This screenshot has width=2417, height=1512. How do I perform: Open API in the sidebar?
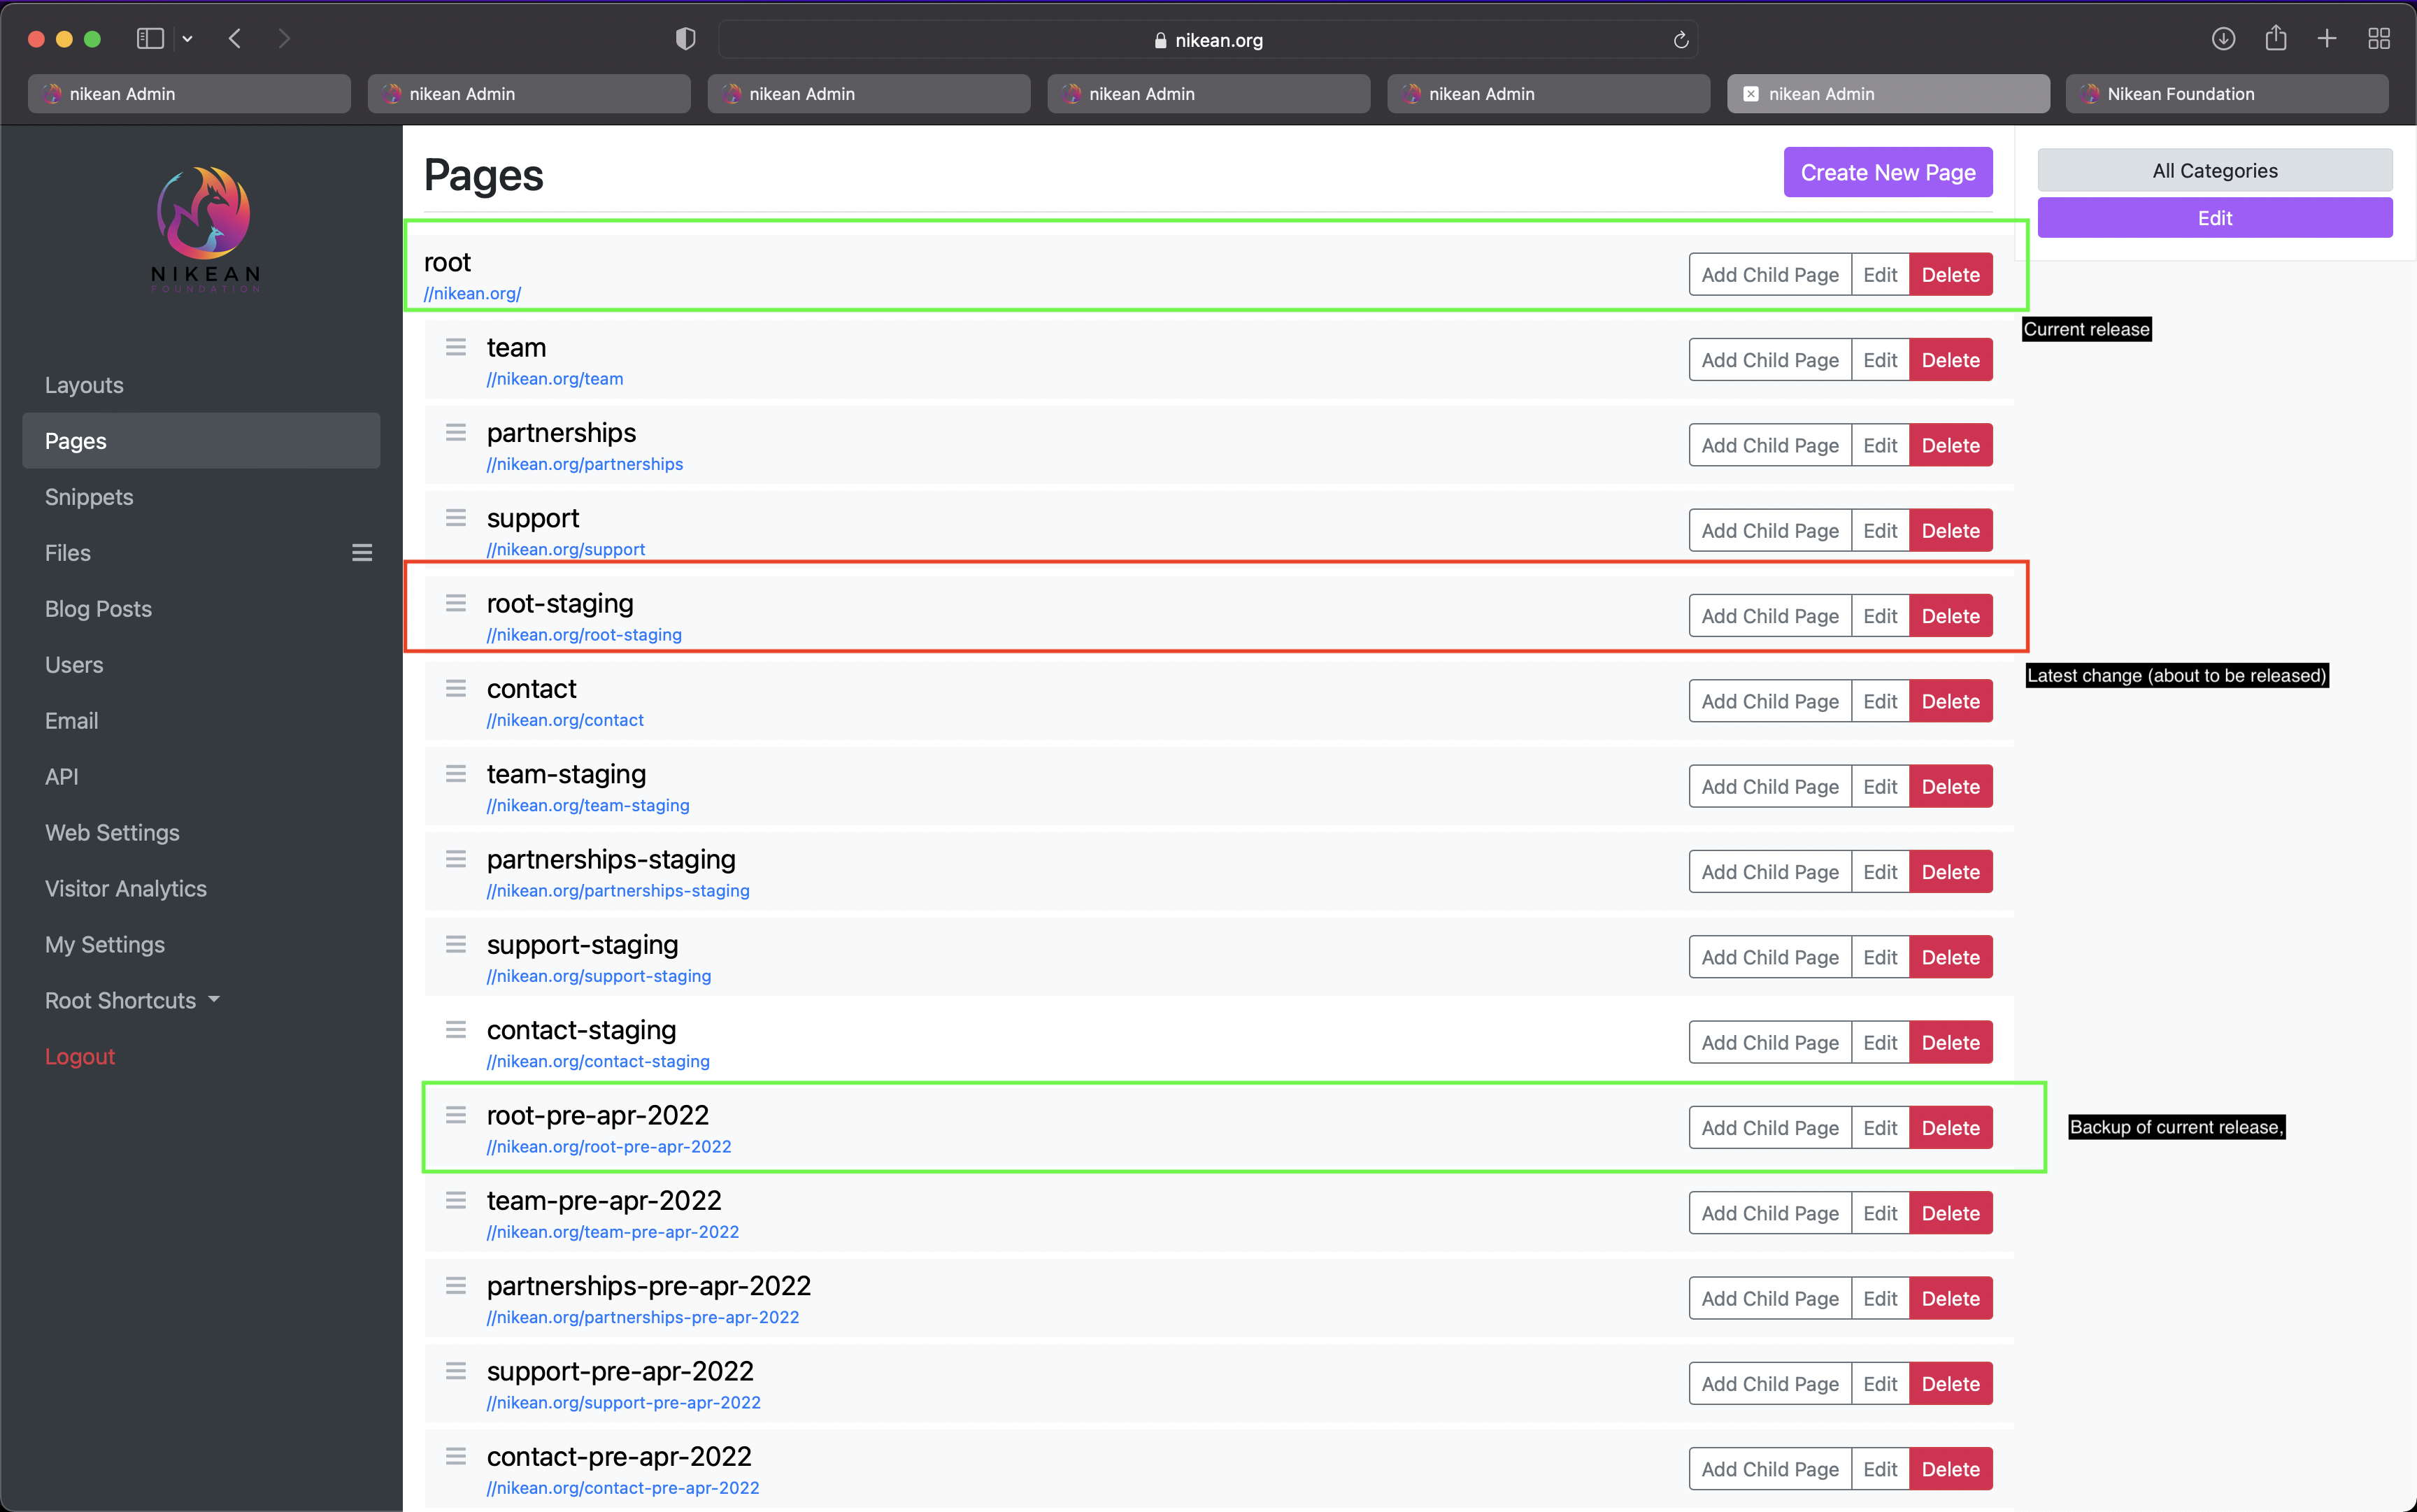pyautogui.click(x=61, y=777)
